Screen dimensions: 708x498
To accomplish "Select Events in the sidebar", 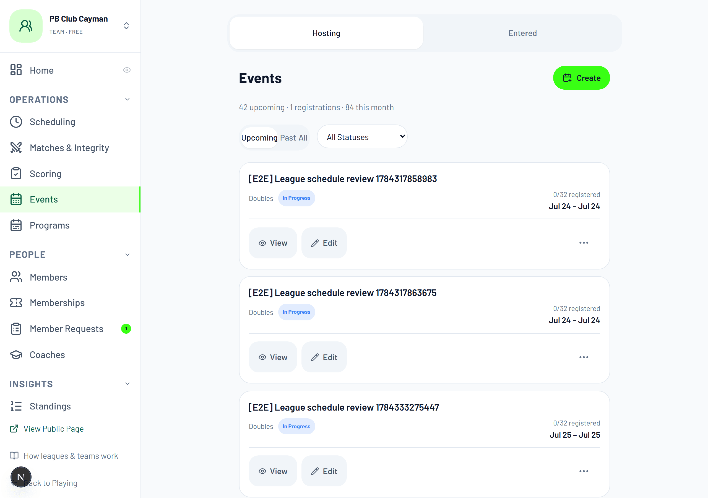I will (x=70, y=199).
